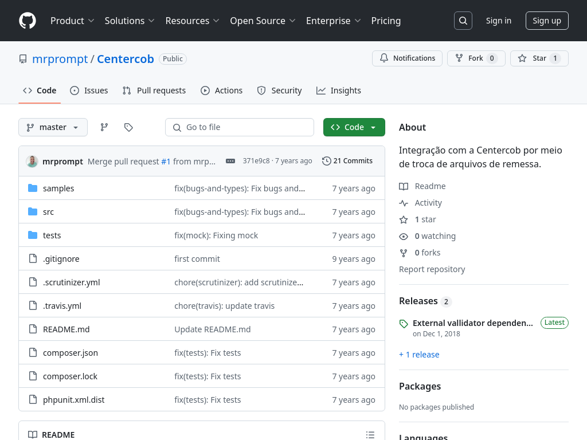Image resolution: width=587 pixels, height=440 pixels.
Task: Switch to the Pull requests tab
Action: click(154, 91)
